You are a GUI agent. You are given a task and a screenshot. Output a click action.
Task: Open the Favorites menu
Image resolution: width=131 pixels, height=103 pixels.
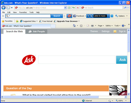(23, 12)
